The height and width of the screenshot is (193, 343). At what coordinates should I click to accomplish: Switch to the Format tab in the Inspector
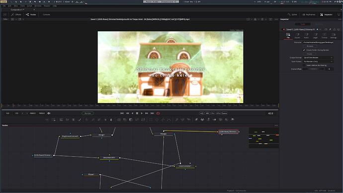pyautogui.click(x=325, y=36)
